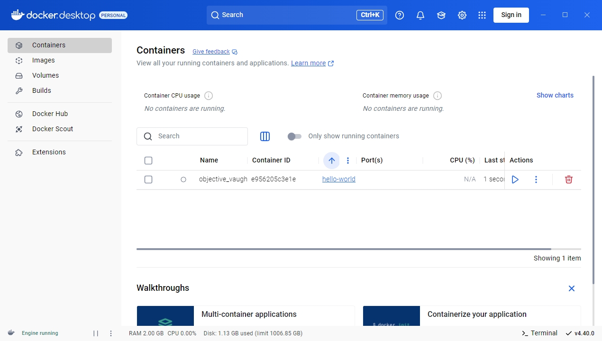
Task: Click the CPU (%) column header
Action: [462, 161]
